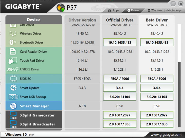Open the www.gigabyte.com link
Screen dimensions: 185x138
click(166, 135)
